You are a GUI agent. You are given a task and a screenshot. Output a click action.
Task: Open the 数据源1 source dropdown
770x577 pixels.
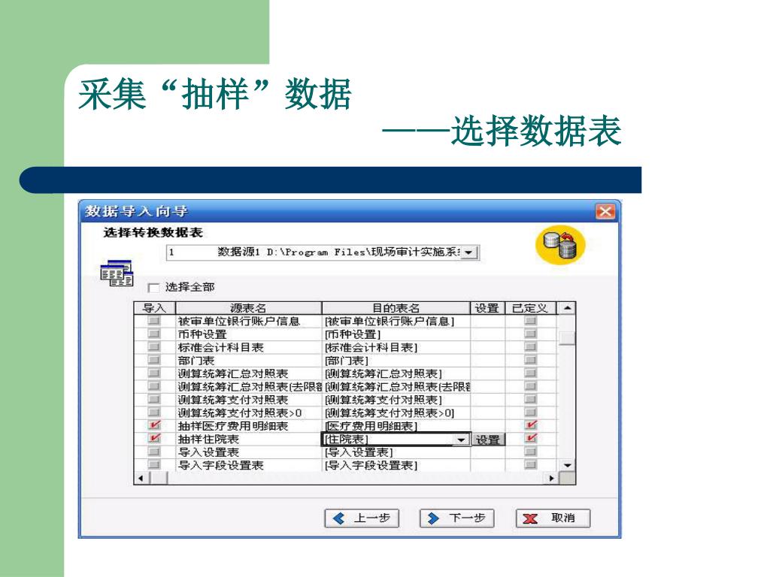pyautogui.click(x=469, y=252)
